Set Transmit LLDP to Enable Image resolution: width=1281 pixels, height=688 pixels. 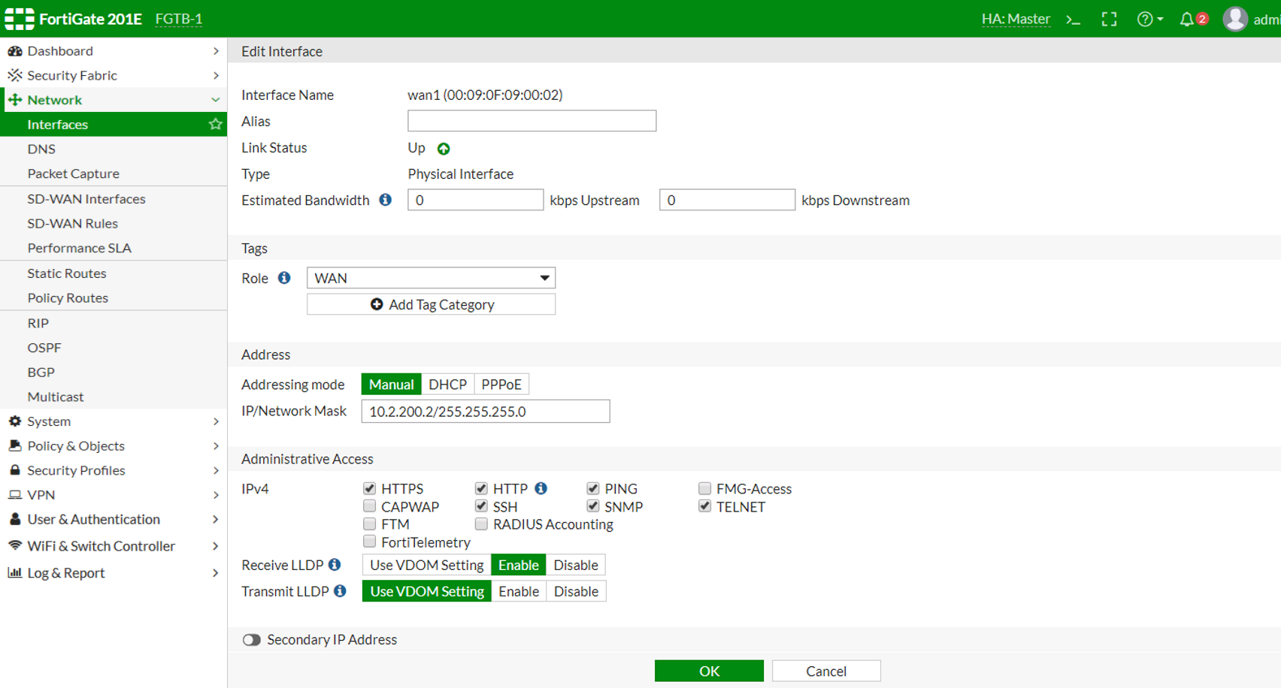pos(519,591)
